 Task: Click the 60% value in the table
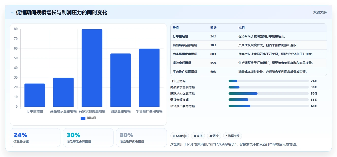(x=213, y=72)
